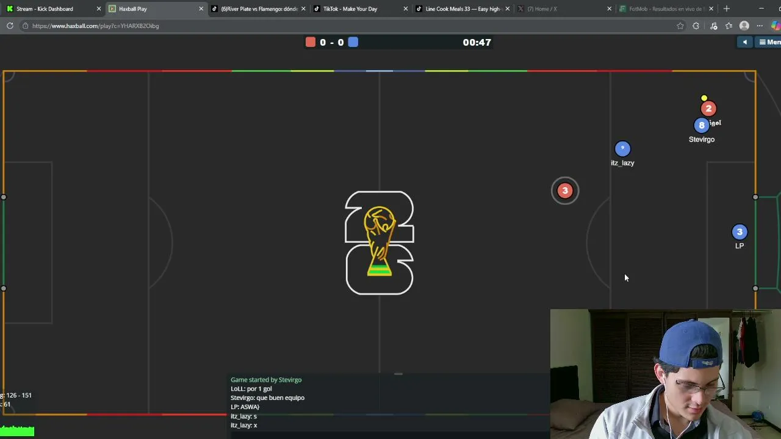This screenshot has height=439, width=781.
Task: Click the itz_lazy player name label
Action: coord(622,163)
